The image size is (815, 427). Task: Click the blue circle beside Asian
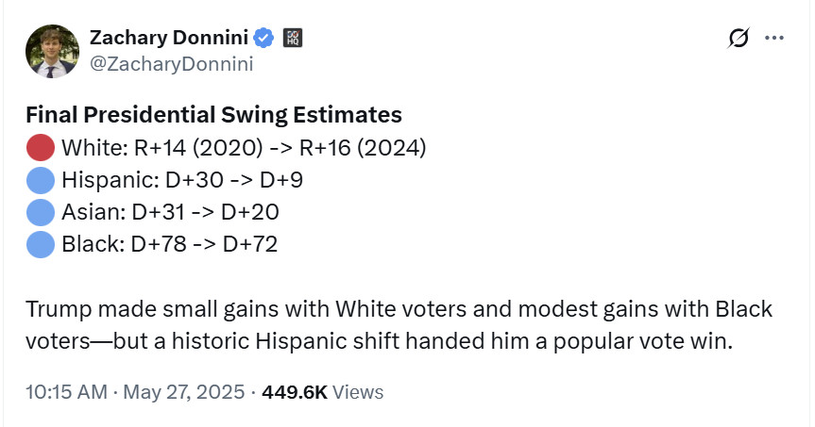click(x=41, y=212)
